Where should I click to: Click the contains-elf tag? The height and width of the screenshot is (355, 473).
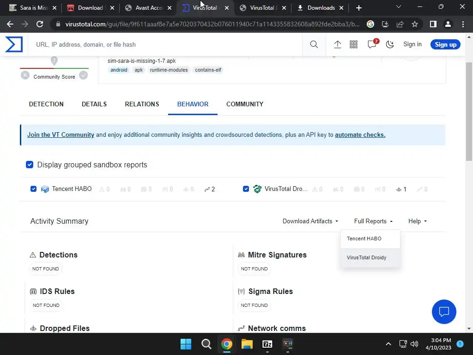coord(208,70)
